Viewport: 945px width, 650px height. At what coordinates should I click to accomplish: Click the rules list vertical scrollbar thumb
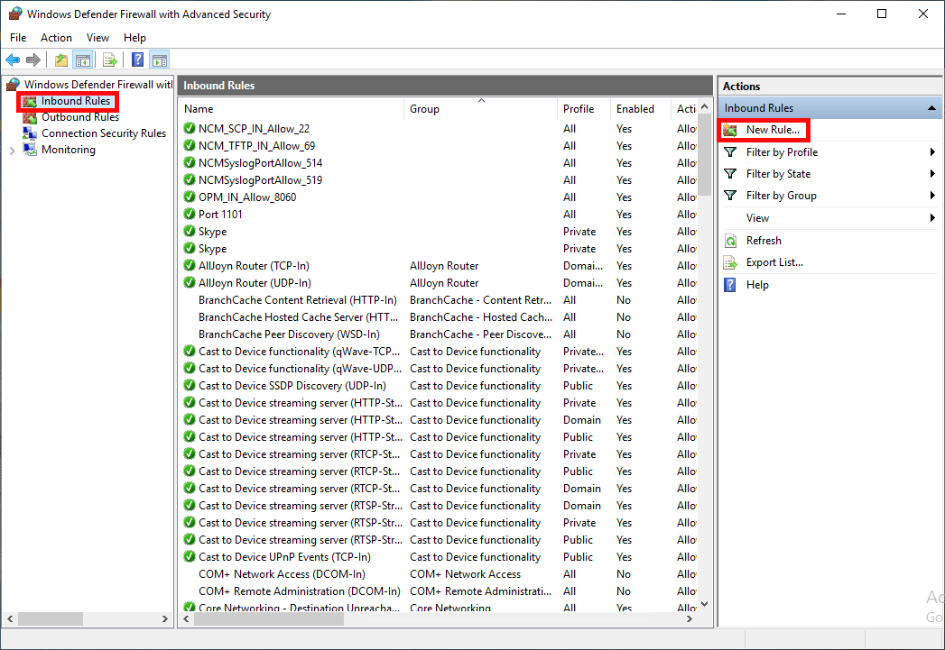pyautogui.click(x=704, y=157)
